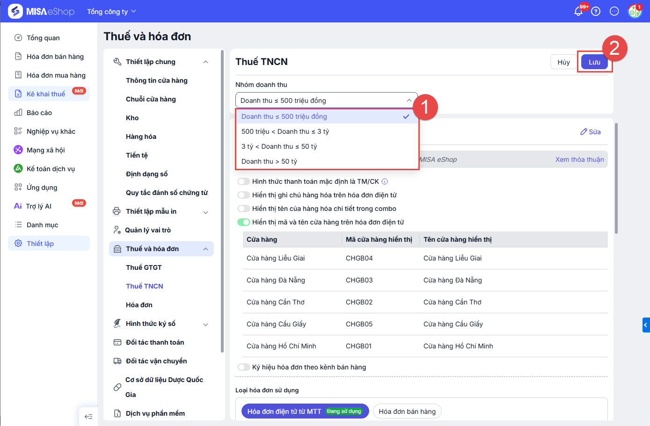Screen dimensions: 650x426
Task: Click the Sửa pencil edit link
Action: (591, 132)
